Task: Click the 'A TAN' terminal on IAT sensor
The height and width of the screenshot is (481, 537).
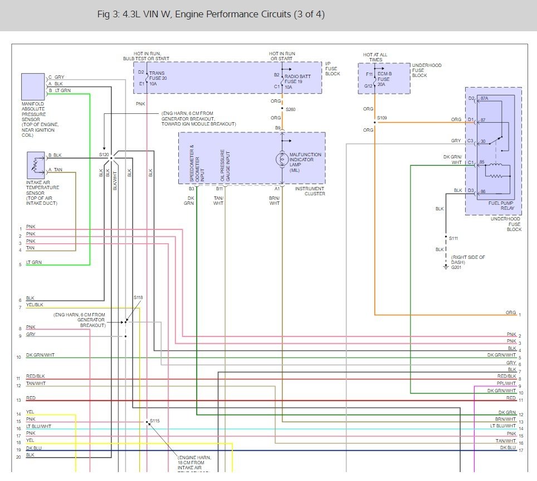Action: coord(56,170)
